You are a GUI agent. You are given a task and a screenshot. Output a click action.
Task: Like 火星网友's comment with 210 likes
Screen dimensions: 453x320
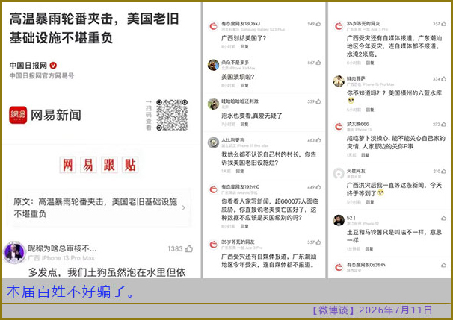443,172
